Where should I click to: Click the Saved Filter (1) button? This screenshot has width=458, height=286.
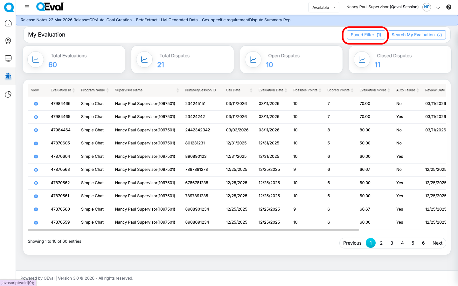tap(366, 35)
